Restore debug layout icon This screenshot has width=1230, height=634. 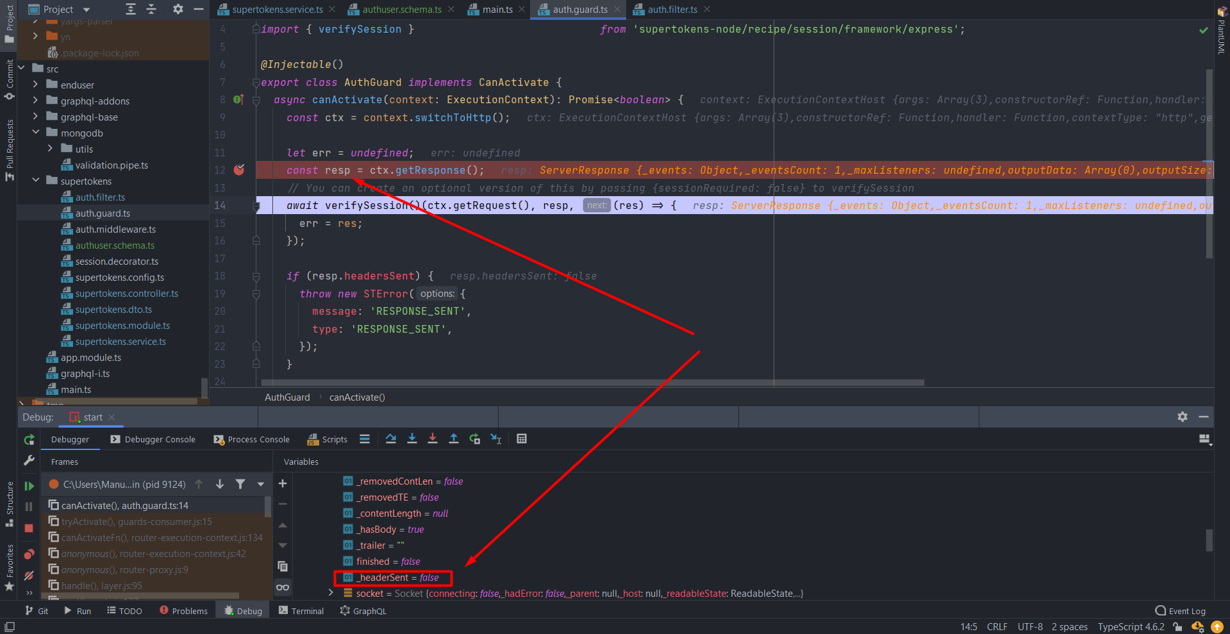(1204, 439)
